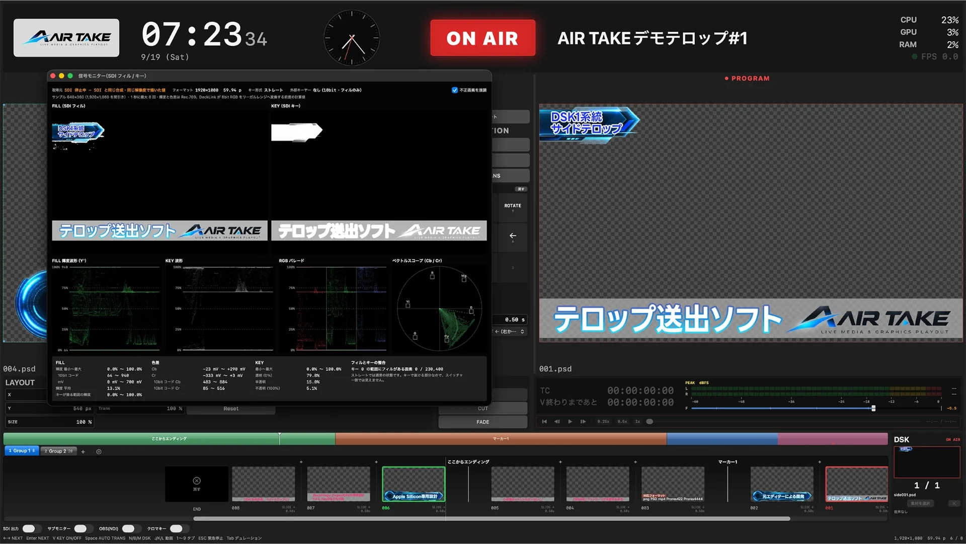Step one frame back in the transport
Viewport: 966px width, 544px height.
tap(557, 422)
